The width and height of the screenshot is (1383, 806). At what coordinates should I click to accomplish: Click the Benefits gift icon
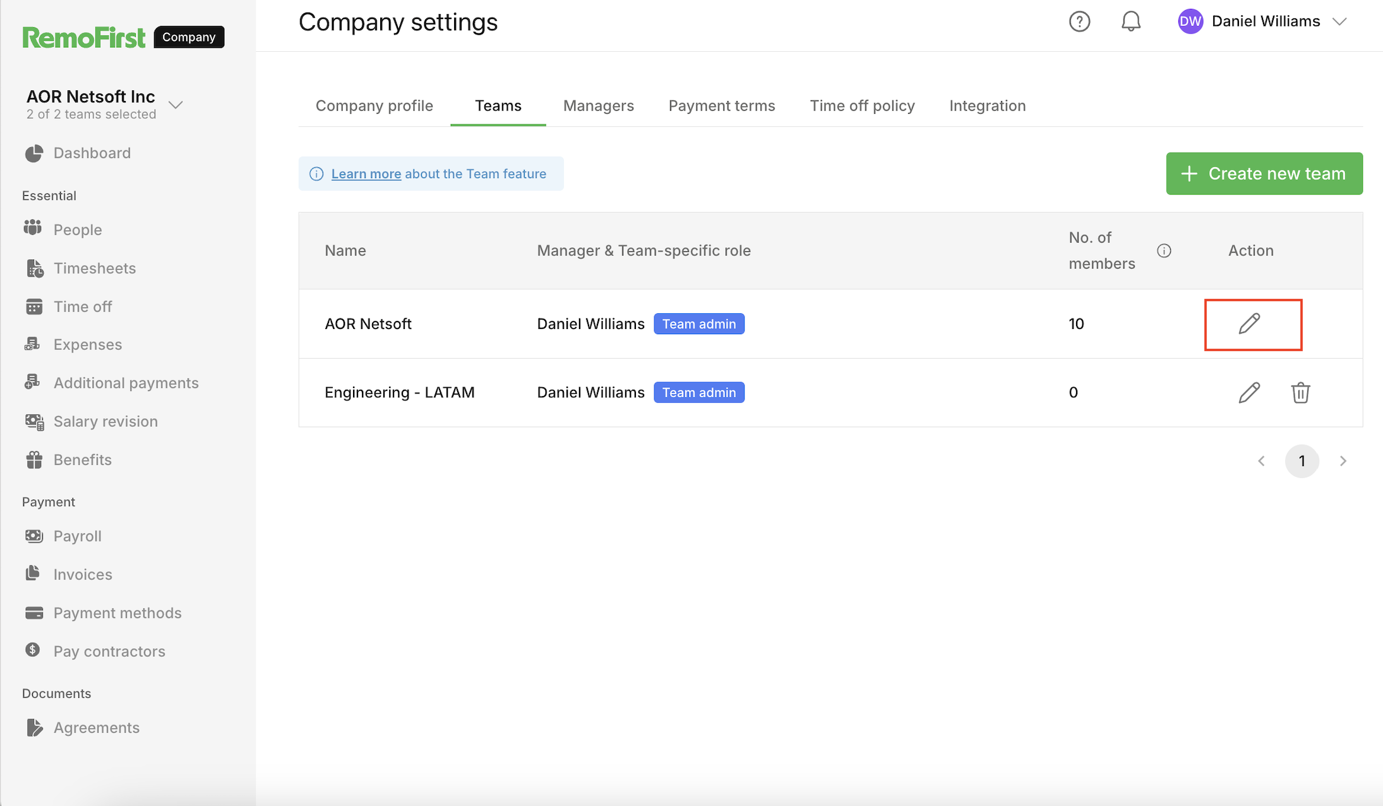tap(34, 459)
